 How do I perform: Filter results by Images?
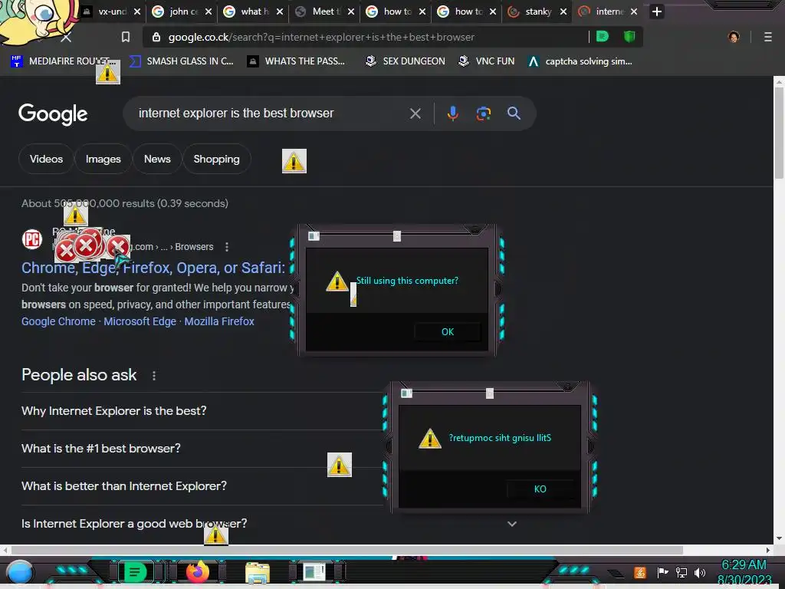pyautogui.click(x=103, y=159)
